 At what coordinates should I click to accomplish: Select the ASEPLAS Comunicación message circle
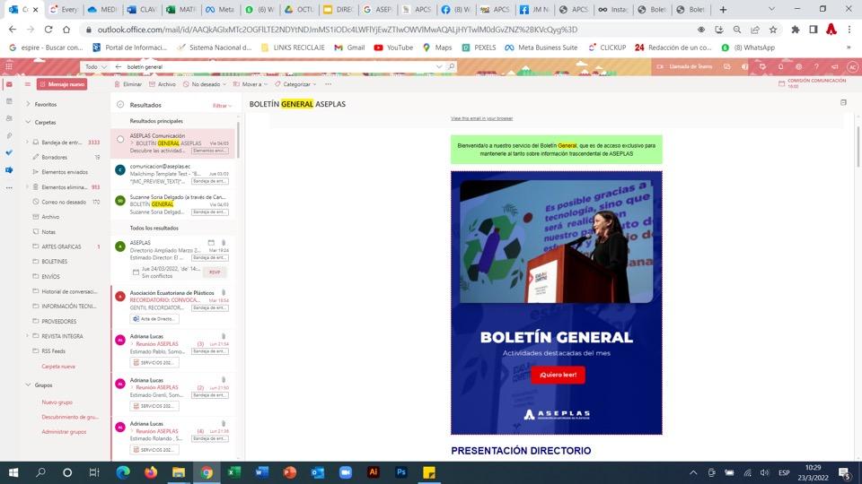[x=120, y=140]
